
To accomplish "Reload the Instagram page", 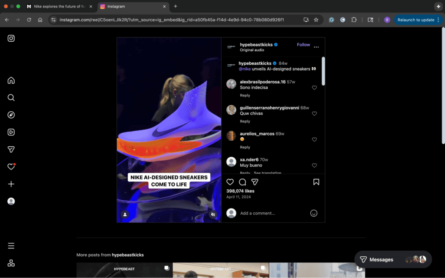I will 29,20.
